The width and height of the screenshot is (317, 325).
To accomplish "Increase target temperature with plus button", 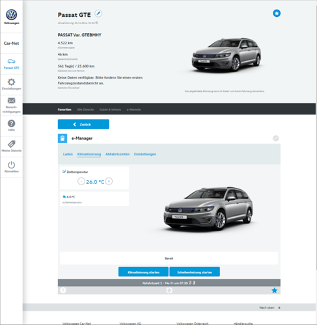I will [109, 181].
